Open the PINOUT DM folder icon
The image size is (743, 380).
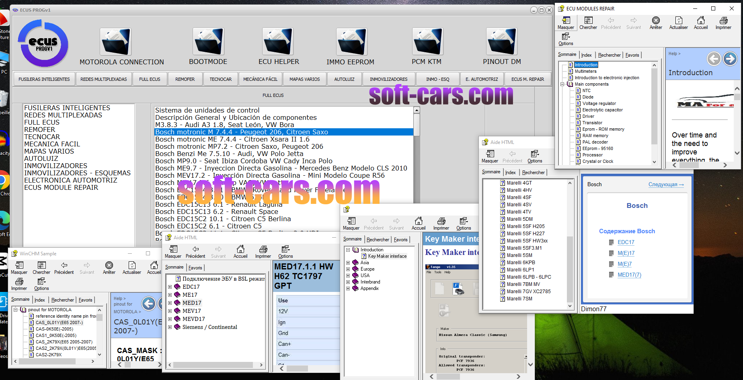pos(502,41)
